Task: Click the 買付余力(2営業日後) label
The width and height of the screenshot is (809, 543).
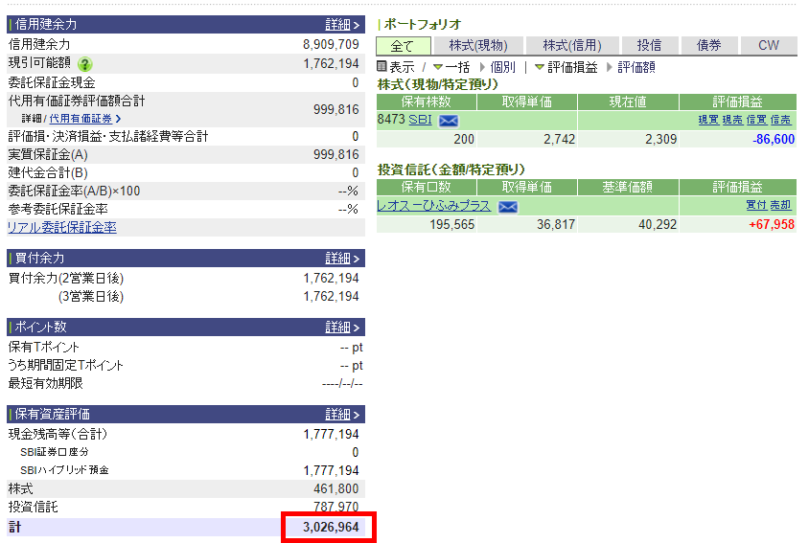Action: [66, 279]
